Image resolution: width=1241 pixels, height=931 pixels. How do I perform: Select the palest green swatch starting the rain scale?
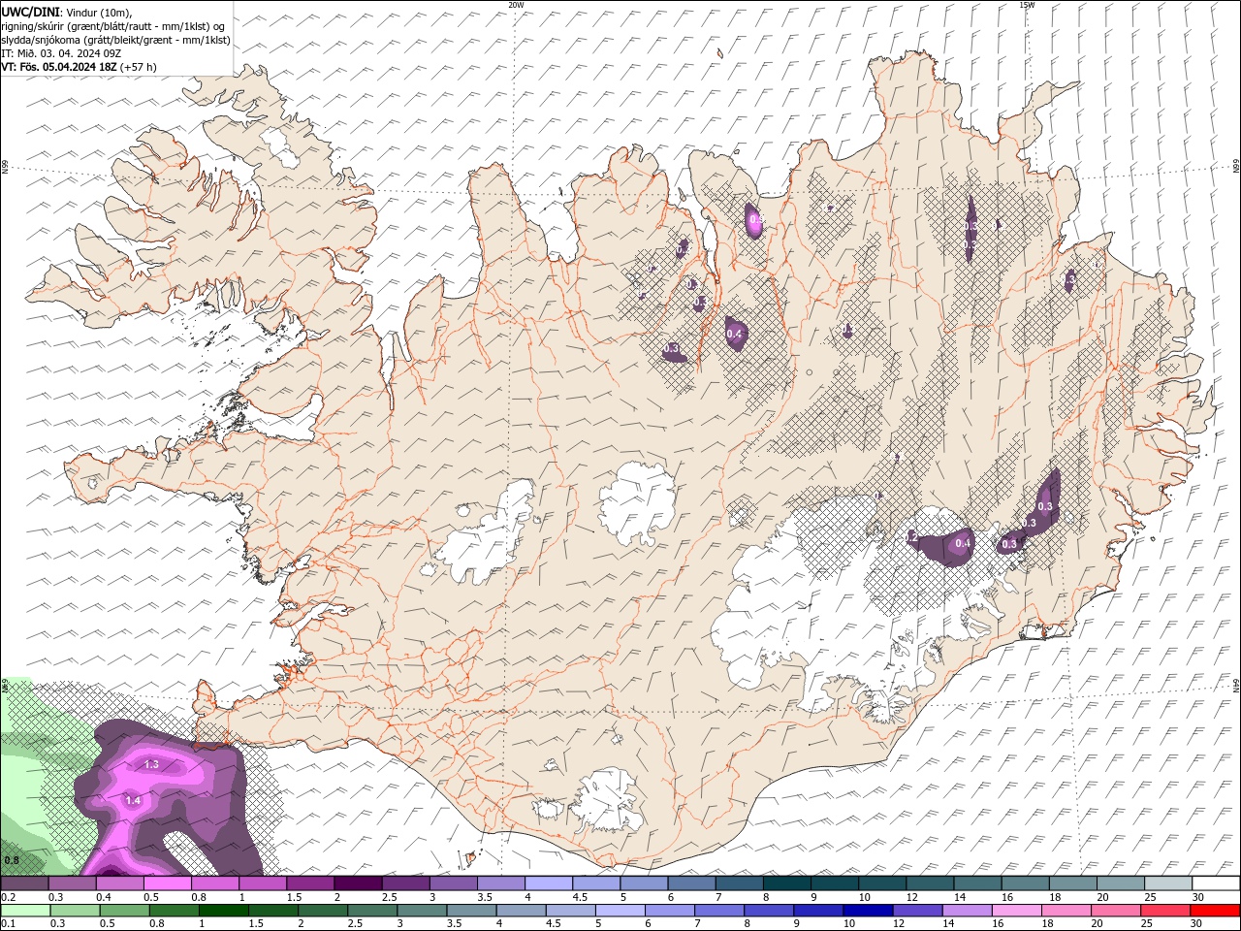pyautogui.click(x=25, y=911)
